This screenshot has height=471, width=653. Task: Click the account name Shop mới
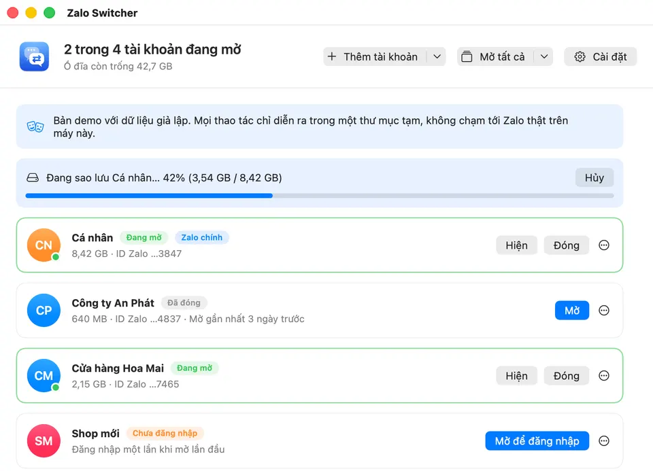(x=95, y=434)
